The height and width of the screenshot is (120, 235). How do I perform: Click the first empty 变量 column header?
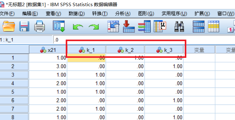[x=199, y=50]
